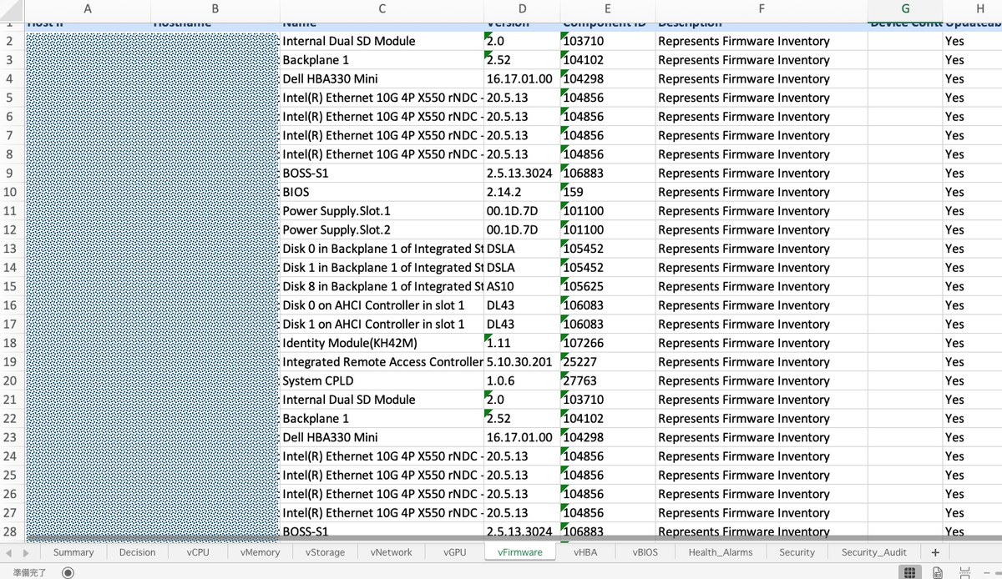Click the BIOS name cell in row 10

click(382, 192)
